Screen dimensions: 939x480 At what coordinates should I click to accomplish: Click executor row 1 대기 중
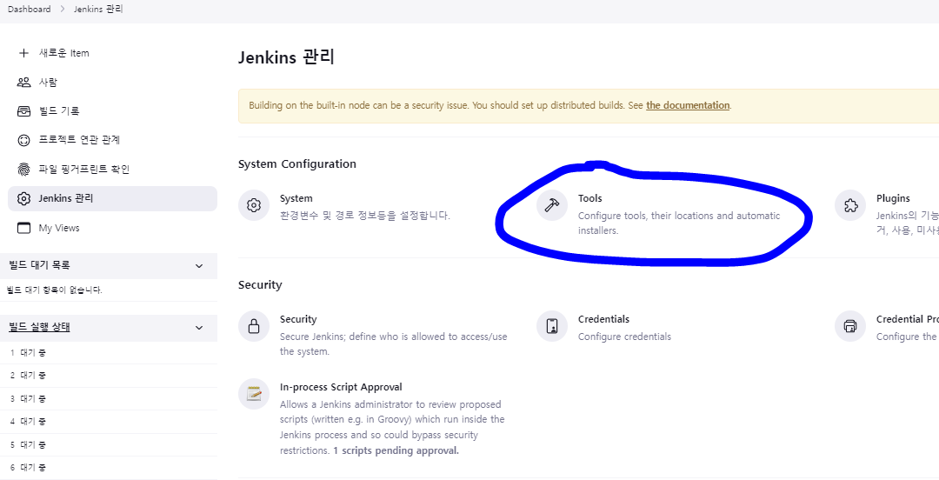click(109, 353)
